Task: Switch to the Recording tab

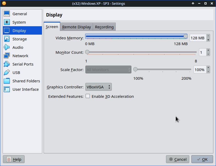Action: coord(104,27)
